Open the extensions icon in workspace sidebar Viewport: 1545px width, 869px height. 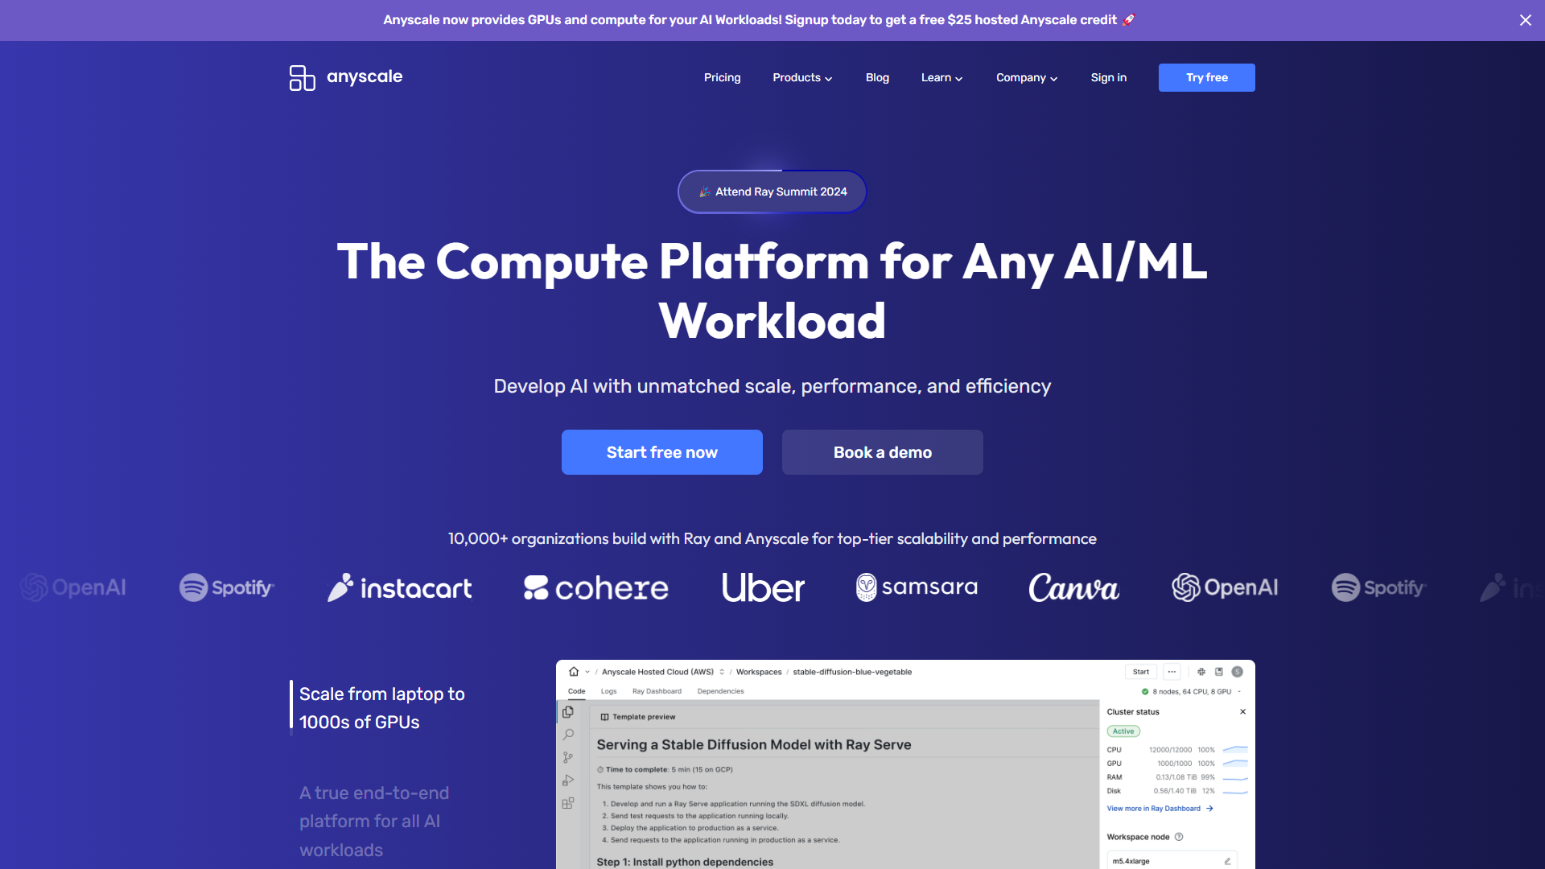(x=568, y=801)
